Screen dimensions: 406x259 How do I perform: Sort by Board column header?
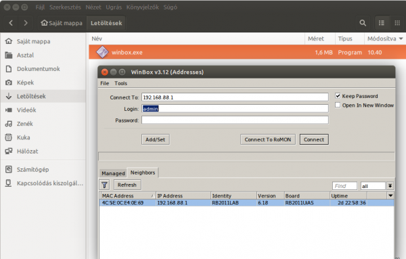(x=307, y=195)
